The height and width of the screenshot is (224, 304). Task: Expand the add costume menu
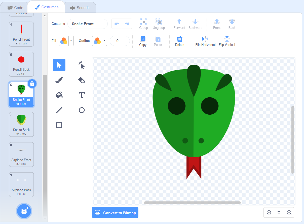(24, 211)
